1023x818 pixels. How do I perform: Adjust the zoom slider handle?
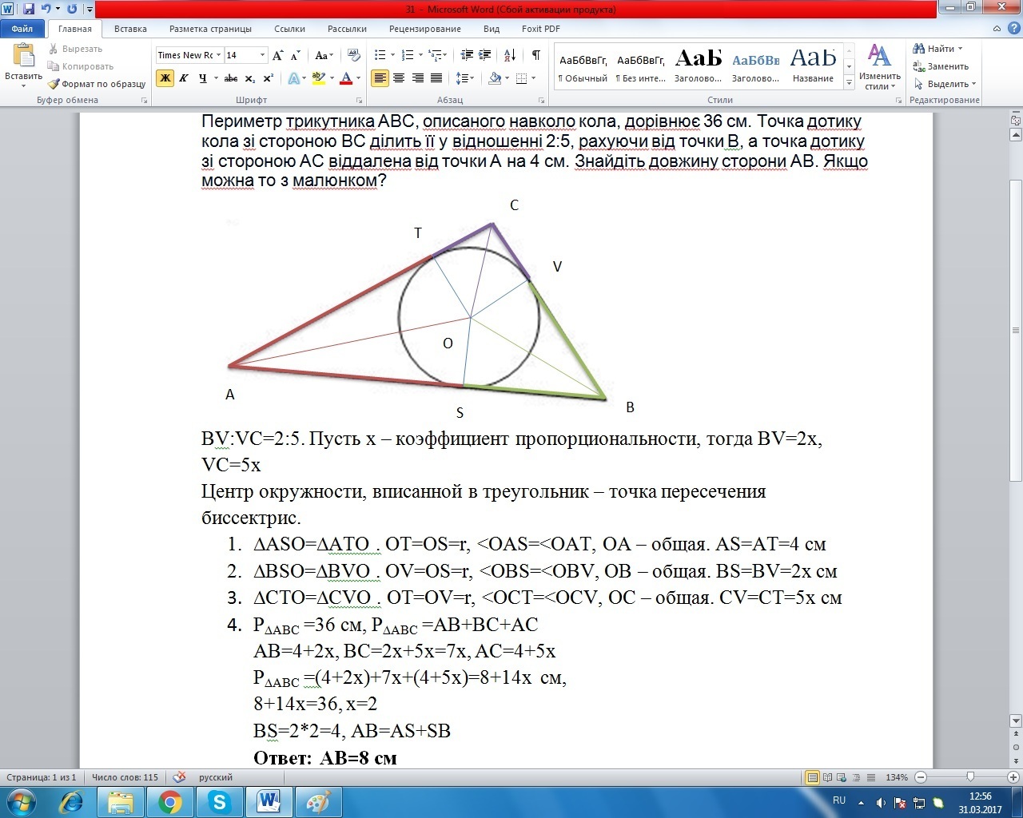tap(970, 776)
